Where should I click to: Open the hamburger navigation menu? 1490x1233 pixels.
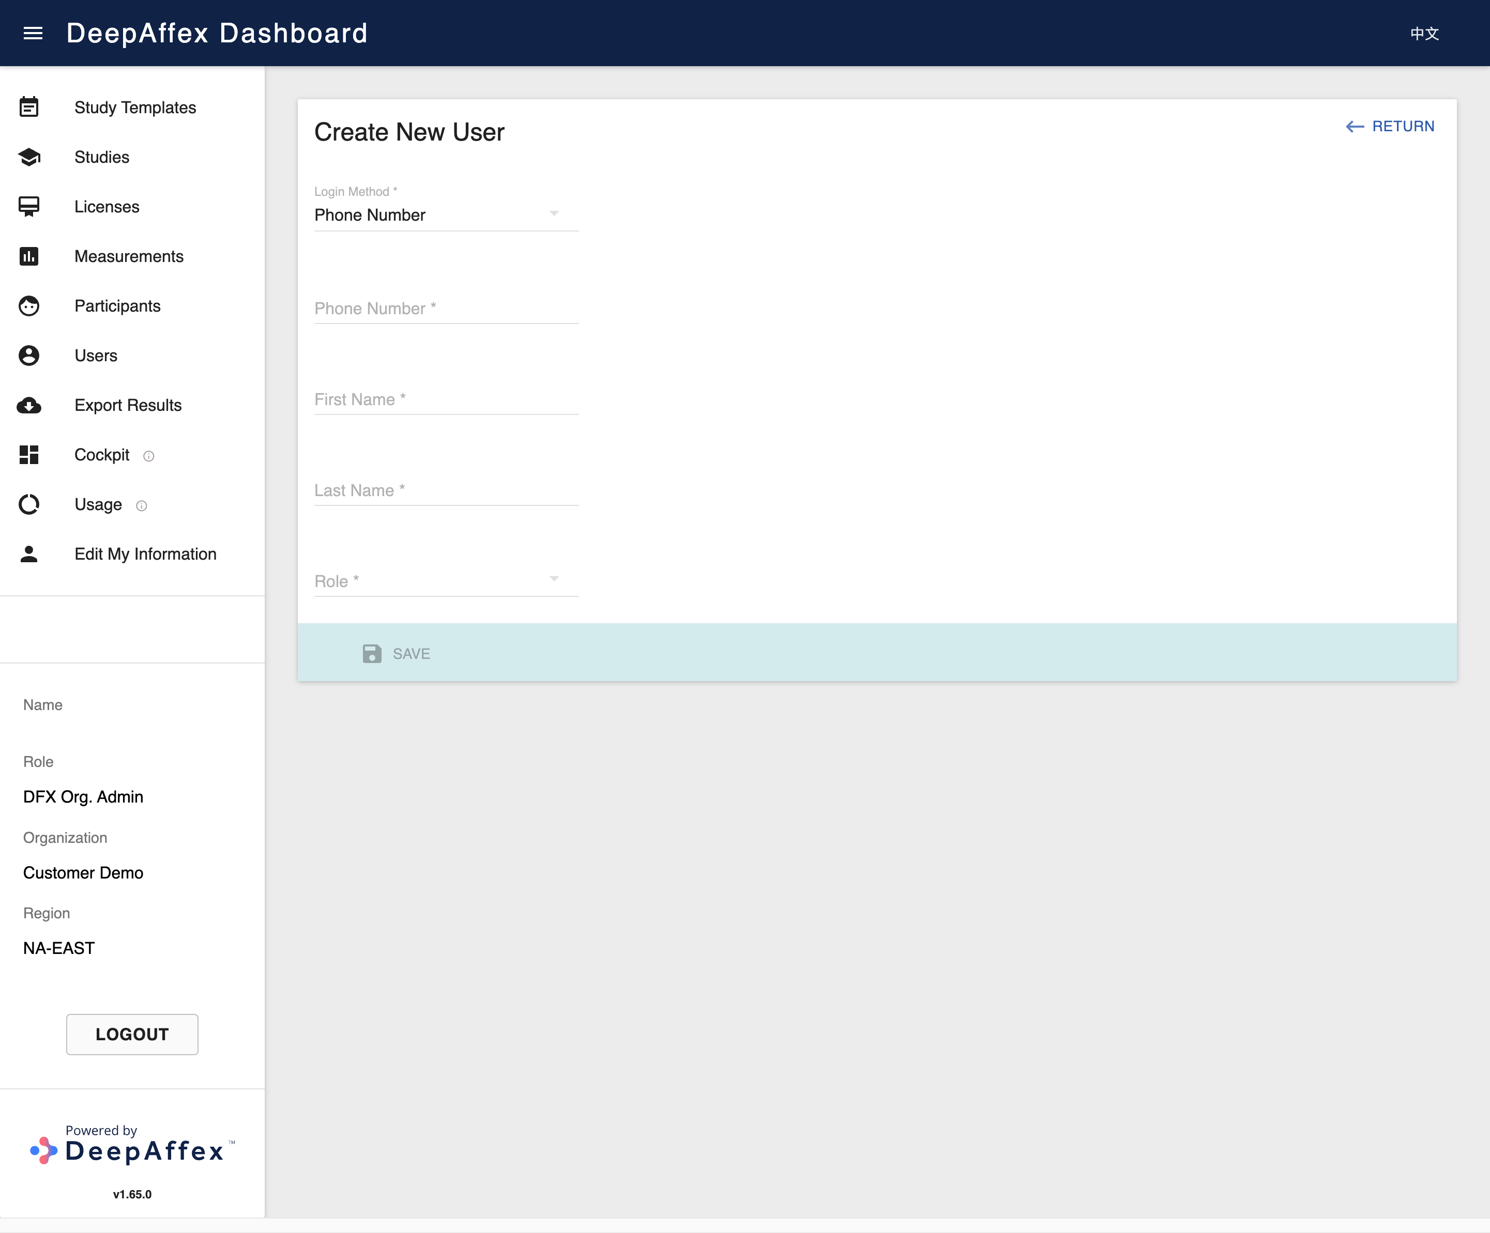[34, 33]
